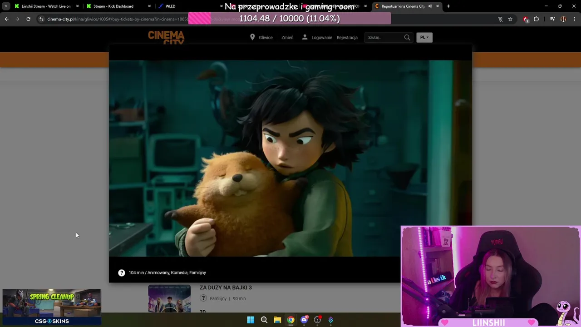Switch to the Liinshii Stream tab
The height and width of the screenshot is (327, 581).
tap(46, 6)
